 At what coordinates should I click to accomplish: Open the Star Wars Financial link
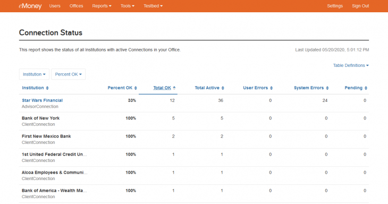pos(43,100)
